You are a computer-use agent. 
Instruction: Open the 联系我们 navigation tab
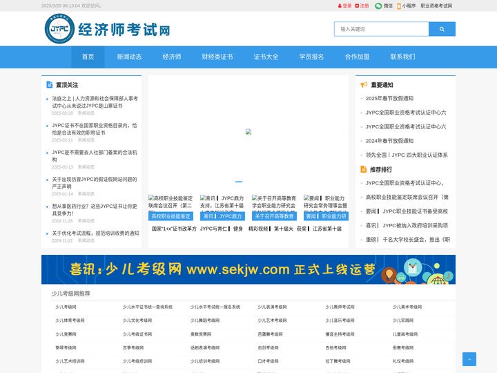click(x=402, y=57)
